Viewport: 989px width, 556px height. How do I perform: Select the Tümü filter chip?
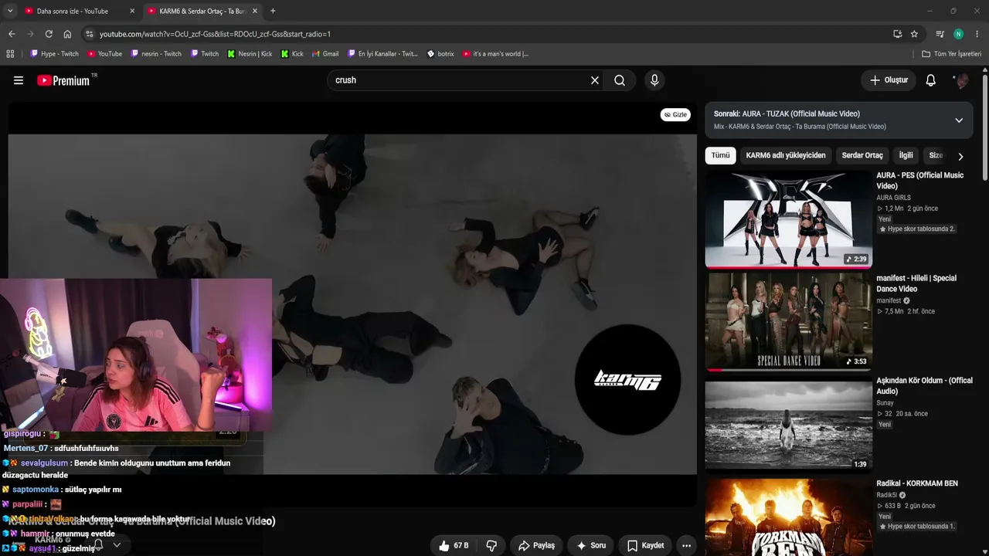click(x=720, y=155)
